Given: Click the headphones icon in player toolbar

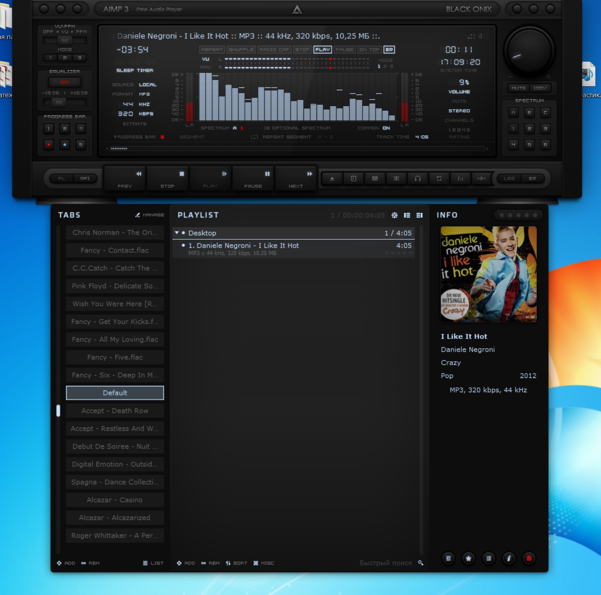Looking at the screenshot, I should pyautogui.click(x=418, y=179).
